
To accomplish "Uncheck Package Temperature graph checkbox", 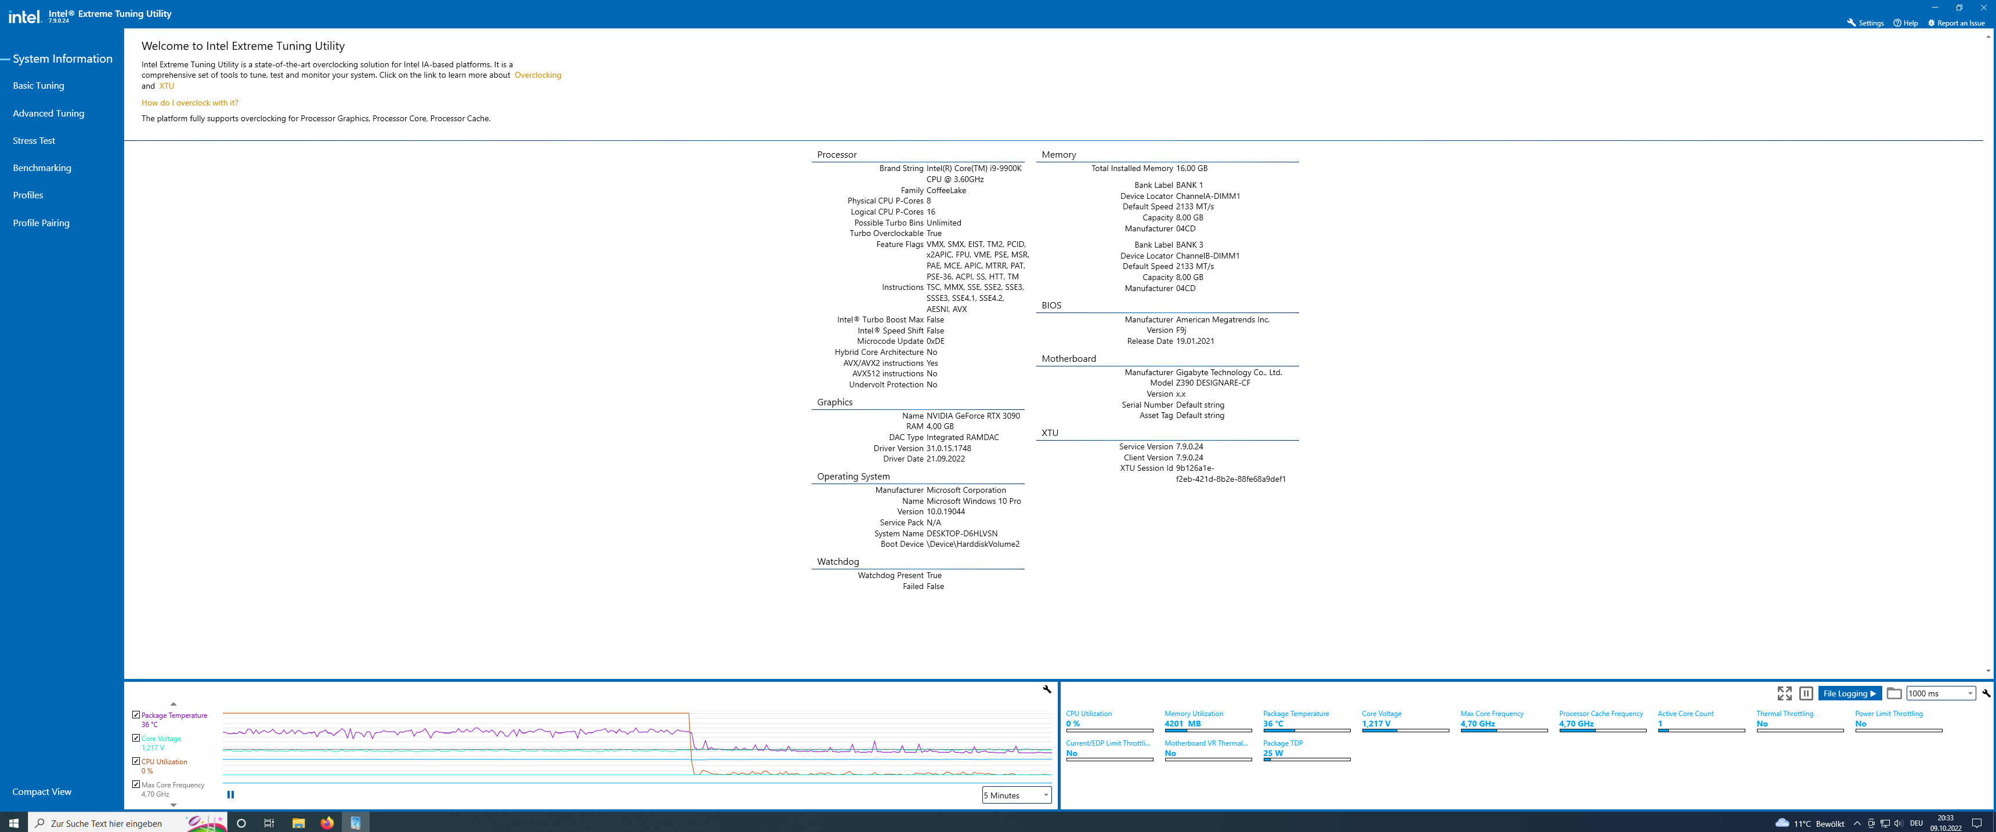I will pos(136,715).
